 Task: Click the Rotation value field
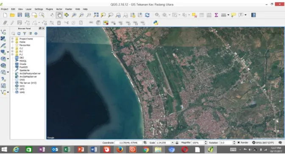[226, 143]
